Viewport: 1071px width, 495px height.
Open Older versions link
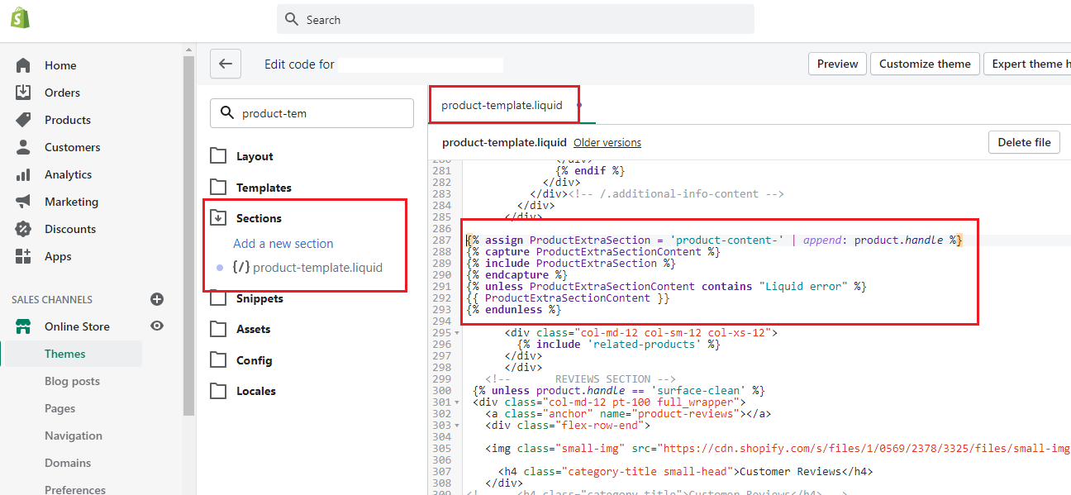tap(607, 143)
